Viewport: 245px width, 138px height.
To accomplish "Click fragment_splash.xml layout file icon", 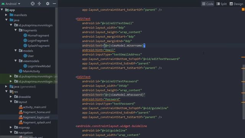I will [21, 122].
